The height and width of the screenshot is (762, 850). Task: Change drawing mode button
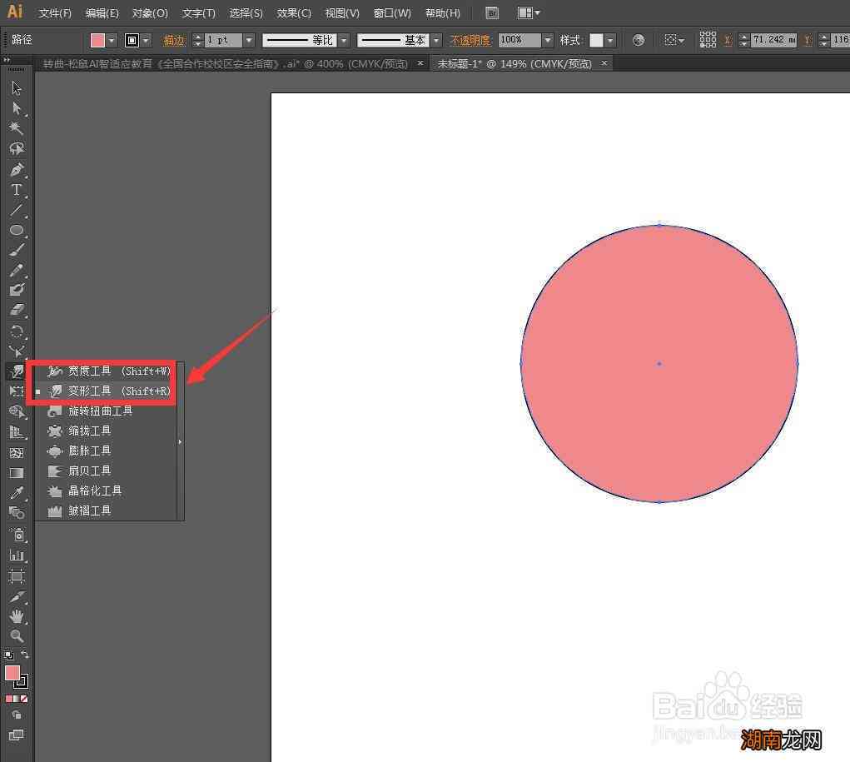(x=17, y=715)
